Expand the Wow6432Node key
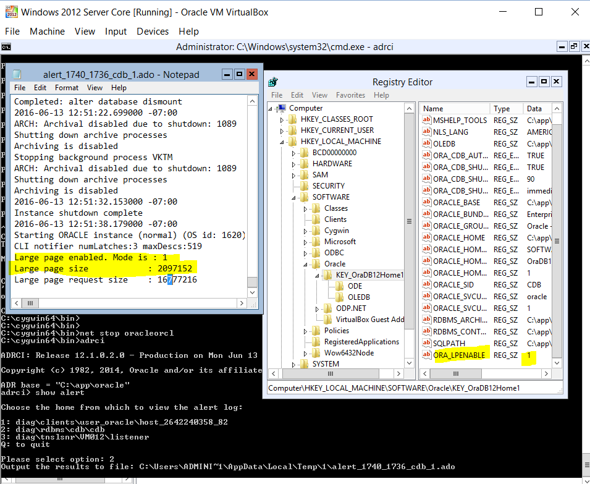 [x=306, y=353]
